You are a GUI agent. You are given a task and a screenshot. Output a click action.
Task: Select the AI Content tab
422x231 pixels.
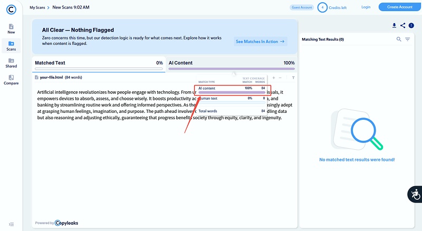point(231,63)
